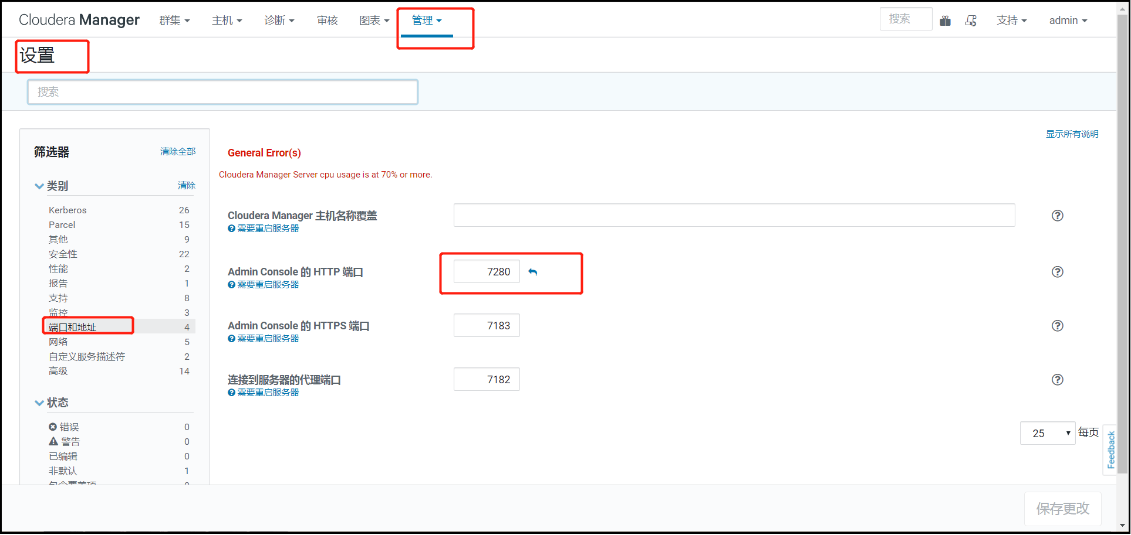Open the 诊断 menu
This screenshot has width=1131, height=535.
[x=279, y=21]
